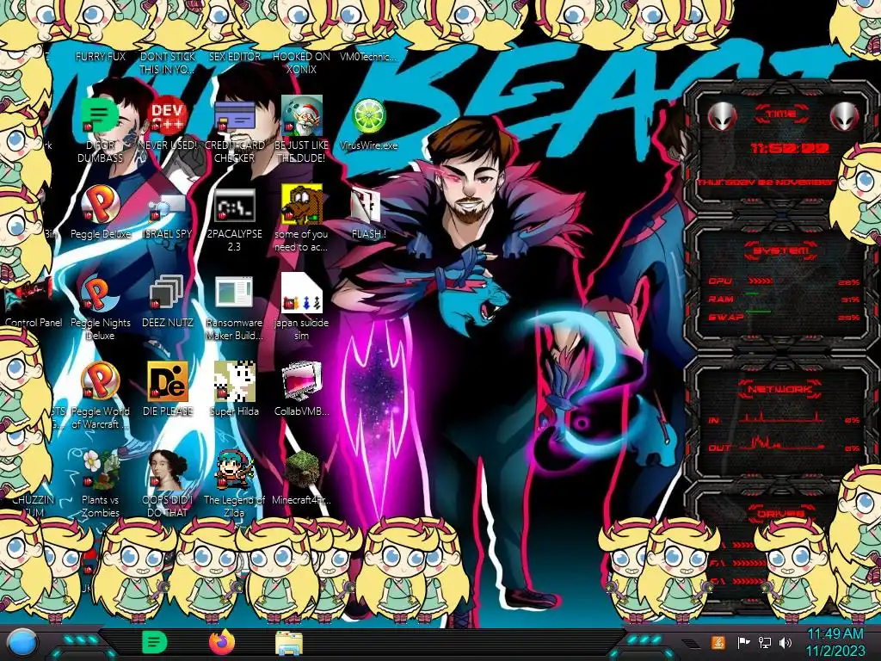Click the SEX EDITOR desktop label
881x661 pixels.
(234, 57)
